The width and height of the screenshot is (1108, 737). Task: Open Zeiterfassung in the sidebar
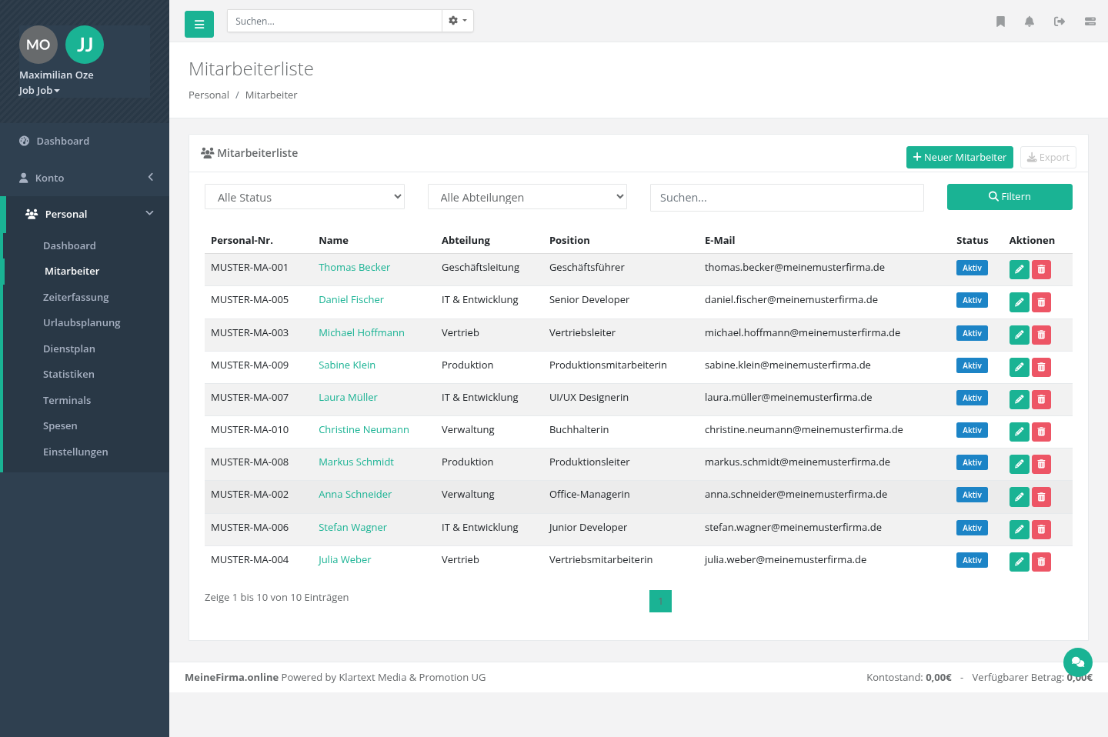pos(75,297)
